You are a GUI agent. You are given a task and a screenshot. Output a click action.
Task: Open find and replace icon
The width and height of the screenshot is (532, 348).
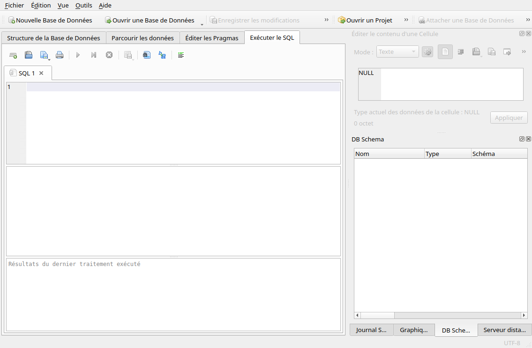point(162,55)
